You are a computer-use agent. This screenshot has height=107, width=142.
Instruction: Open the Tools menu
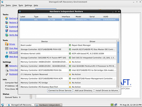[x=21, y=5]
